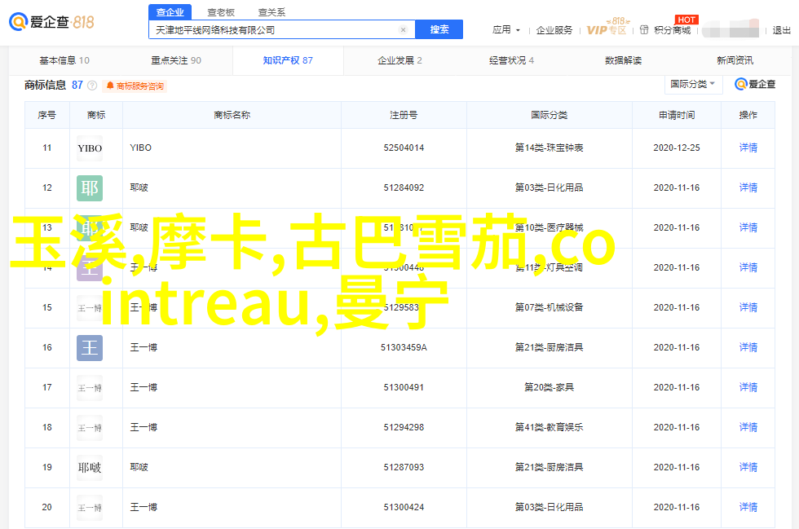The width and height of the screenshot is (799, 529).
Task: Select the 知识产权 87 tab
Action: [x=288, y=60]
